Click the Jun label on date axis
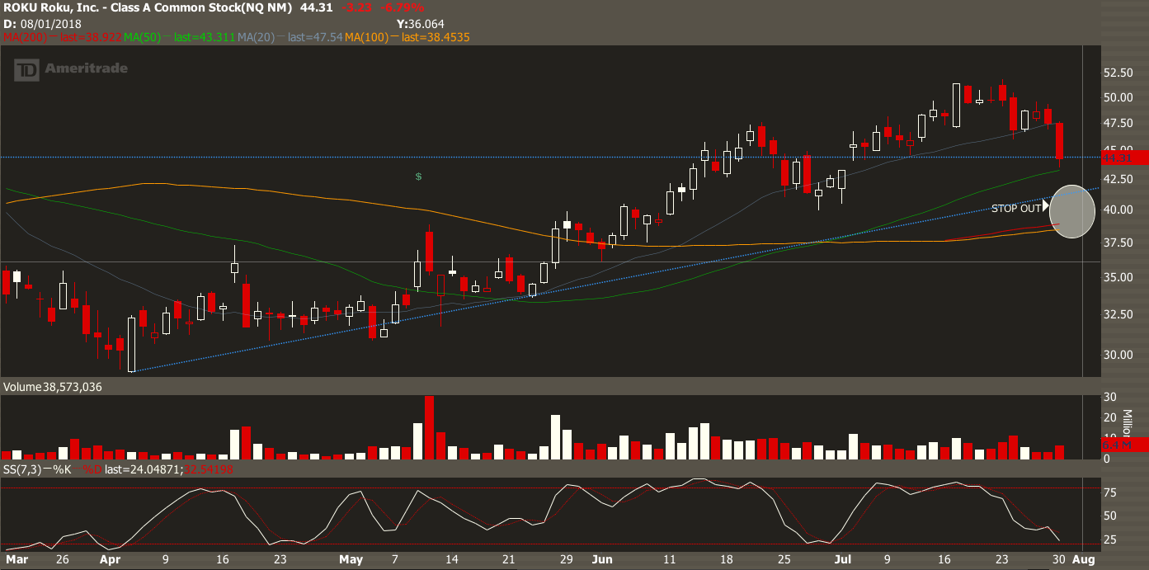1149x570 pixels. [604, 559]
